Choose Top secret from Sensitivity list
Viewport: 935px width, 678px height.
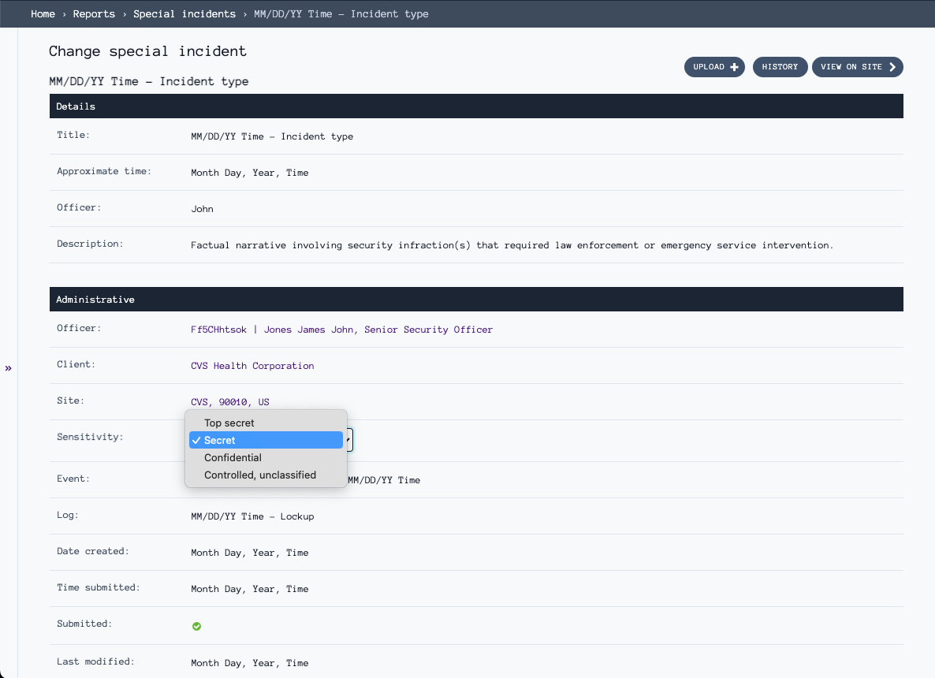(229, 423)
